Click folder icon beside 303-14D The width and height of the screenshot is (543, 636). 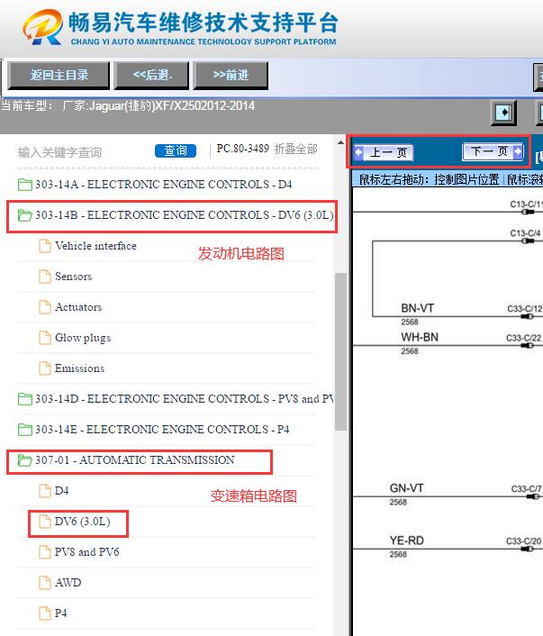tap(25, 399)
